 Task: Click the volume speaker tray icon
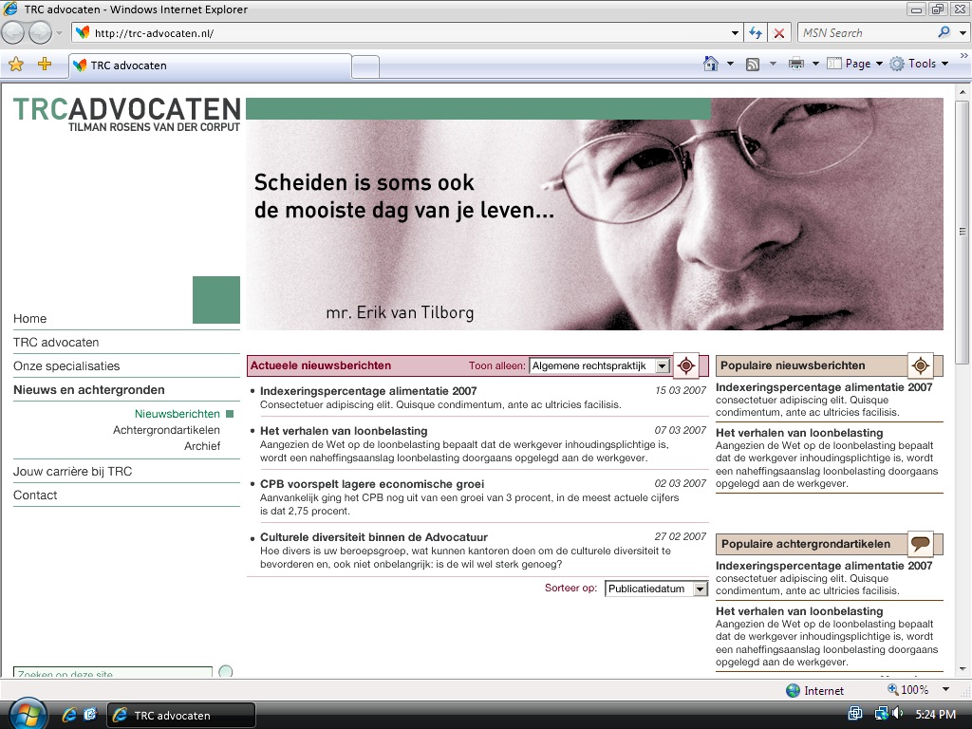(897, 714)
